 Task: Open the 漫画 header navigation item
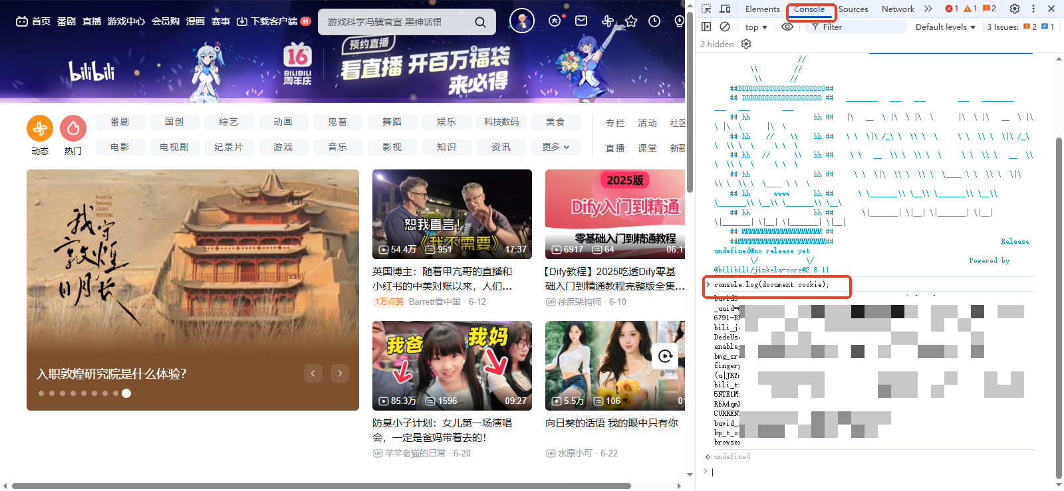pyautogui.click(x=196, y=21)
